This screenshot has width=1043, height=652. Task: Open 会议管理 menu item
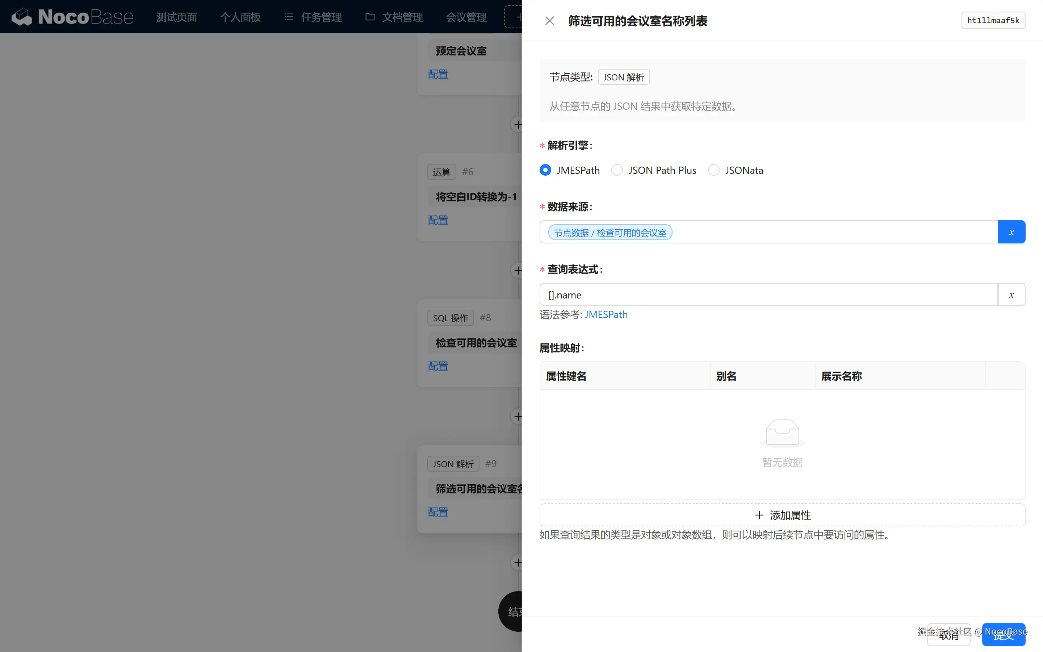tap(466, 17)
